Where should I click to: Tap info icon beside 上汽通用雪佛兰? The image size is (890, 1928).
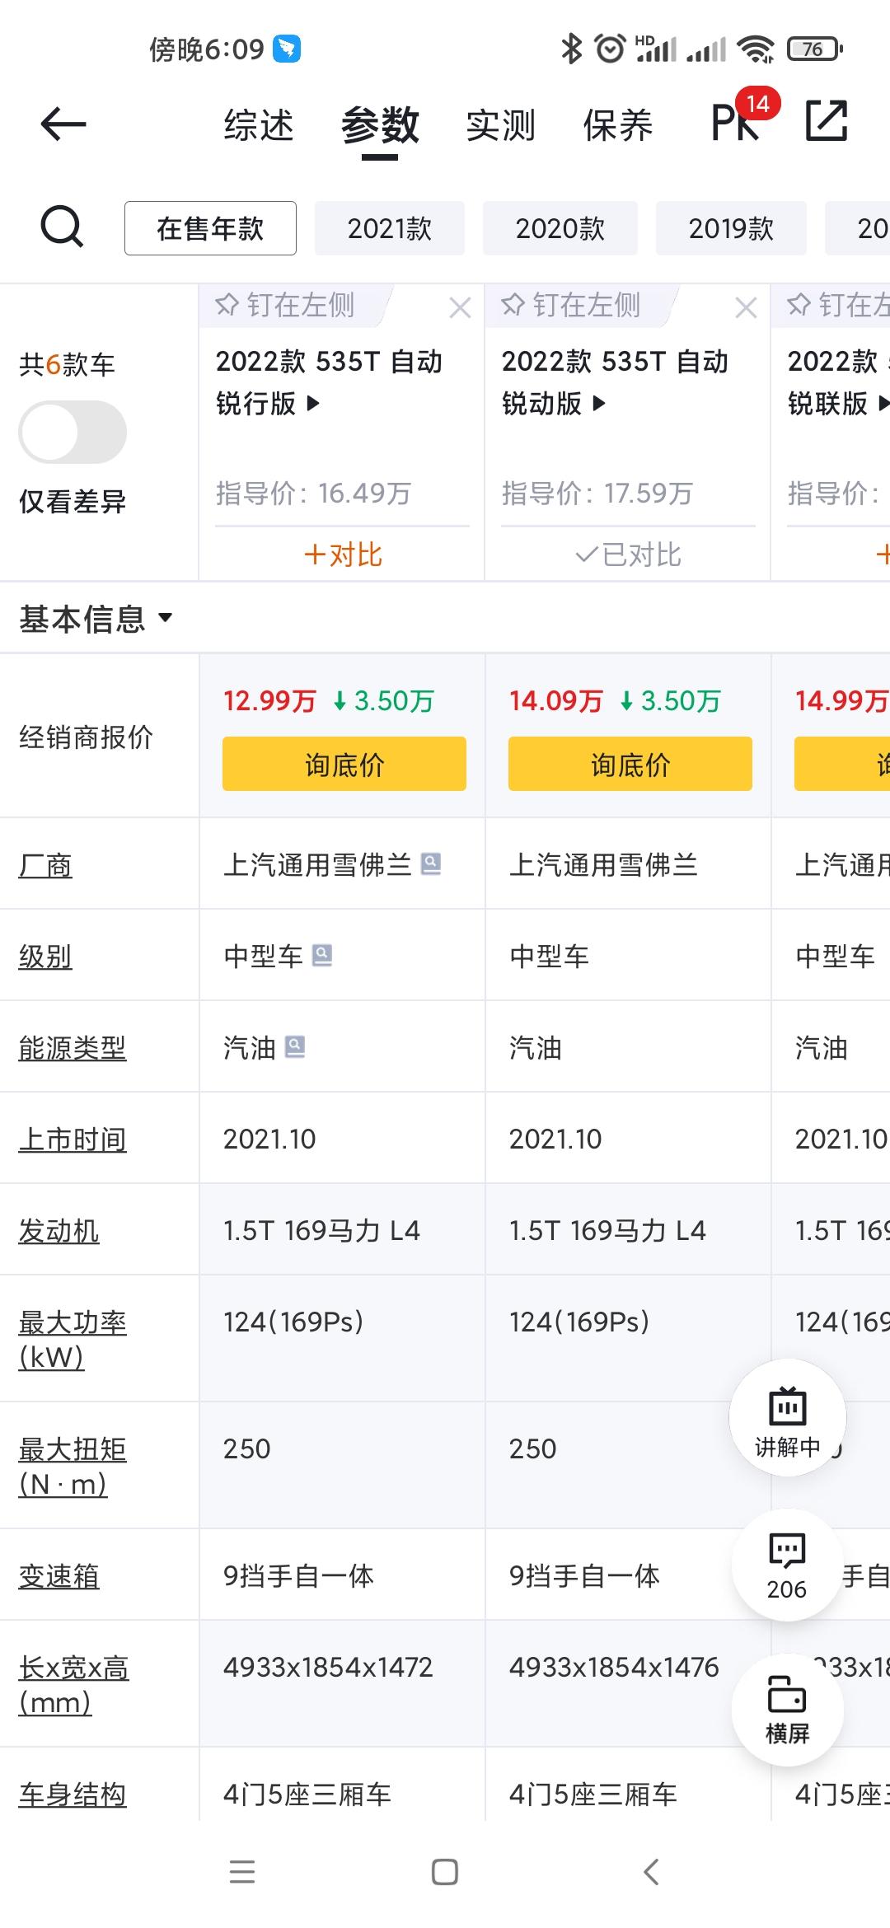coord(431,863)
